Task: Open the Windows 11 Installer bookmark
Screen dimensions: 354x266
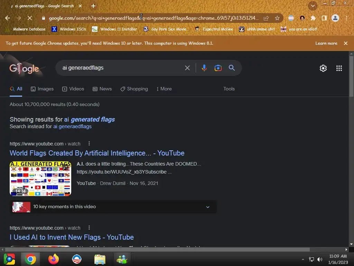Action: point(115,29)
